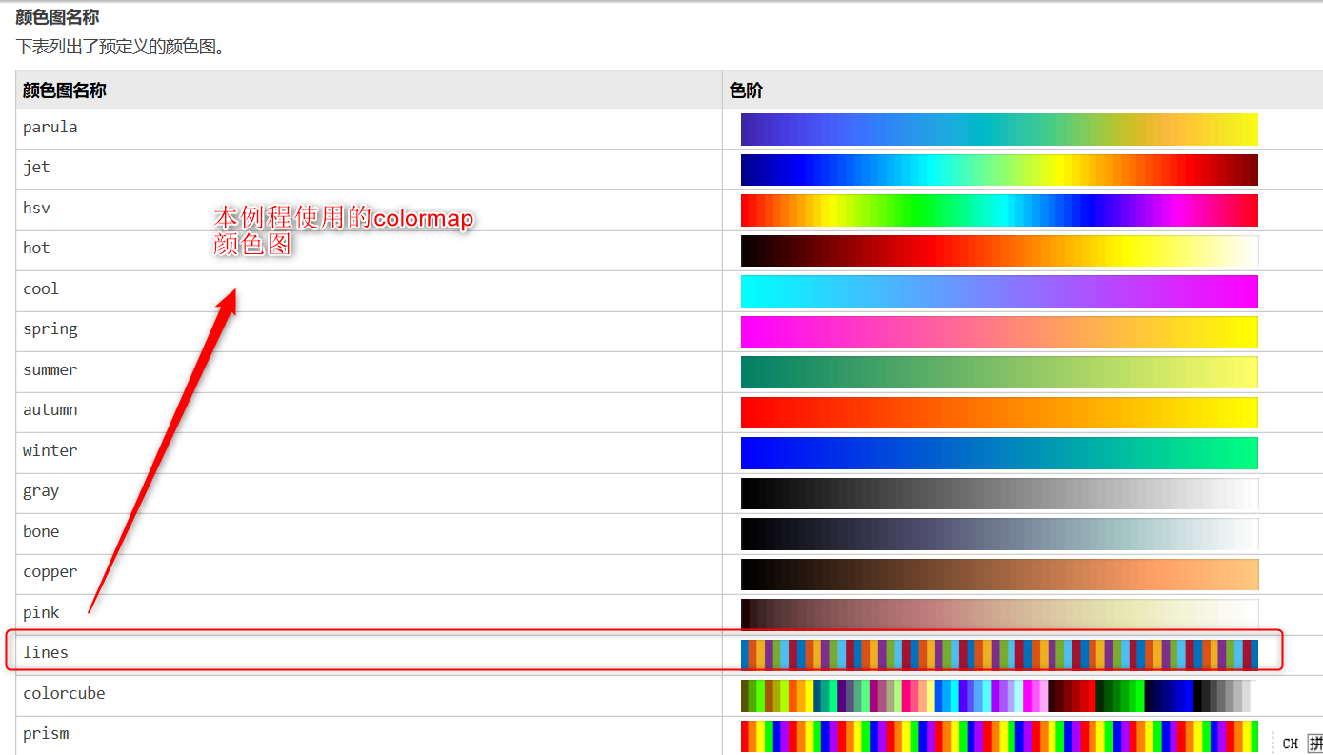The image size is (1323, 755).
Task: Click the pink colormap name
Action: (41, 612)
